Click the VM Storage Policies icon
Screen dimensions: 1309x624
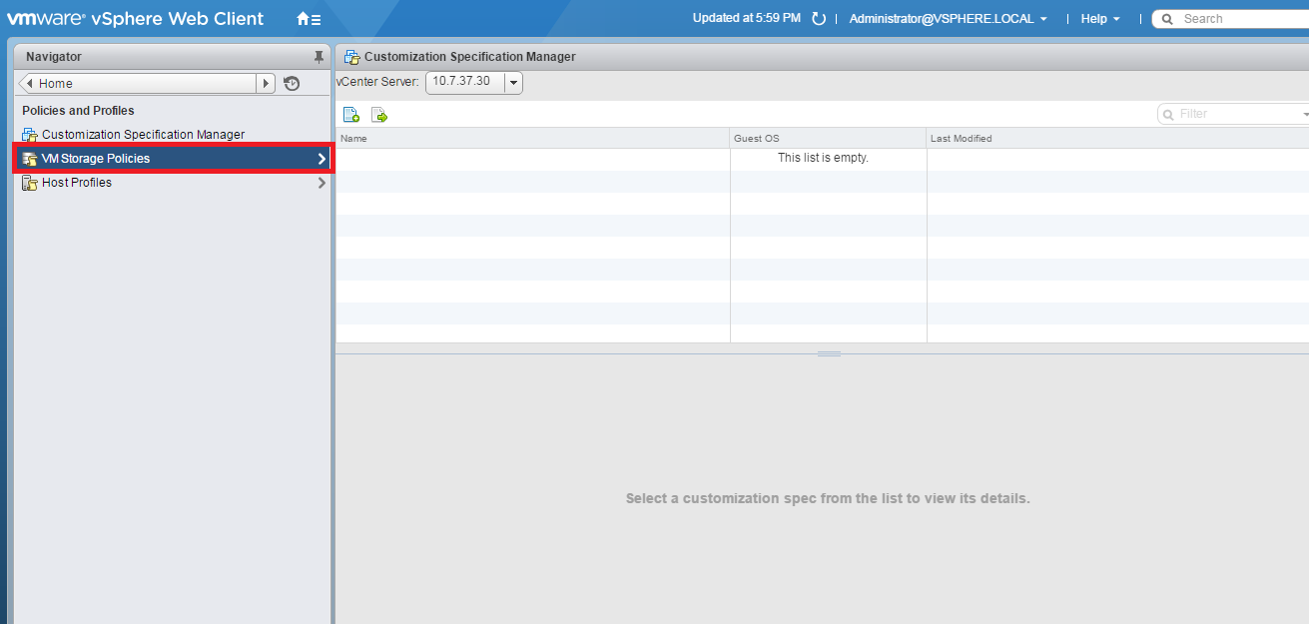pyautogui.click(x=30, y=159)
